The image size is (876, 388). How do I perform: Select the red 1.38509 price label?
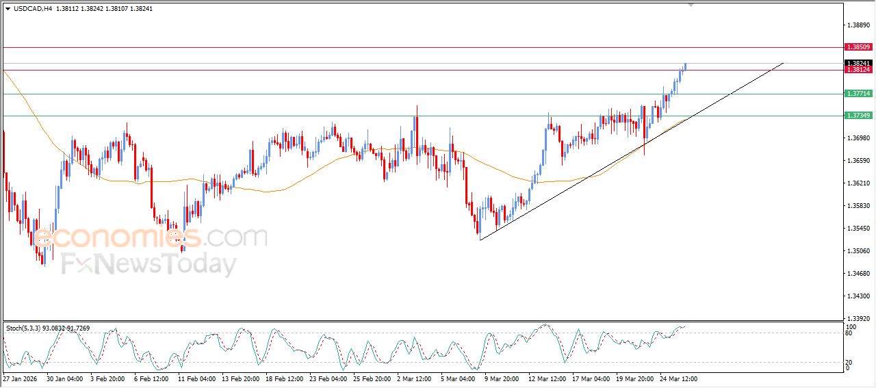[x=858, y=47]
